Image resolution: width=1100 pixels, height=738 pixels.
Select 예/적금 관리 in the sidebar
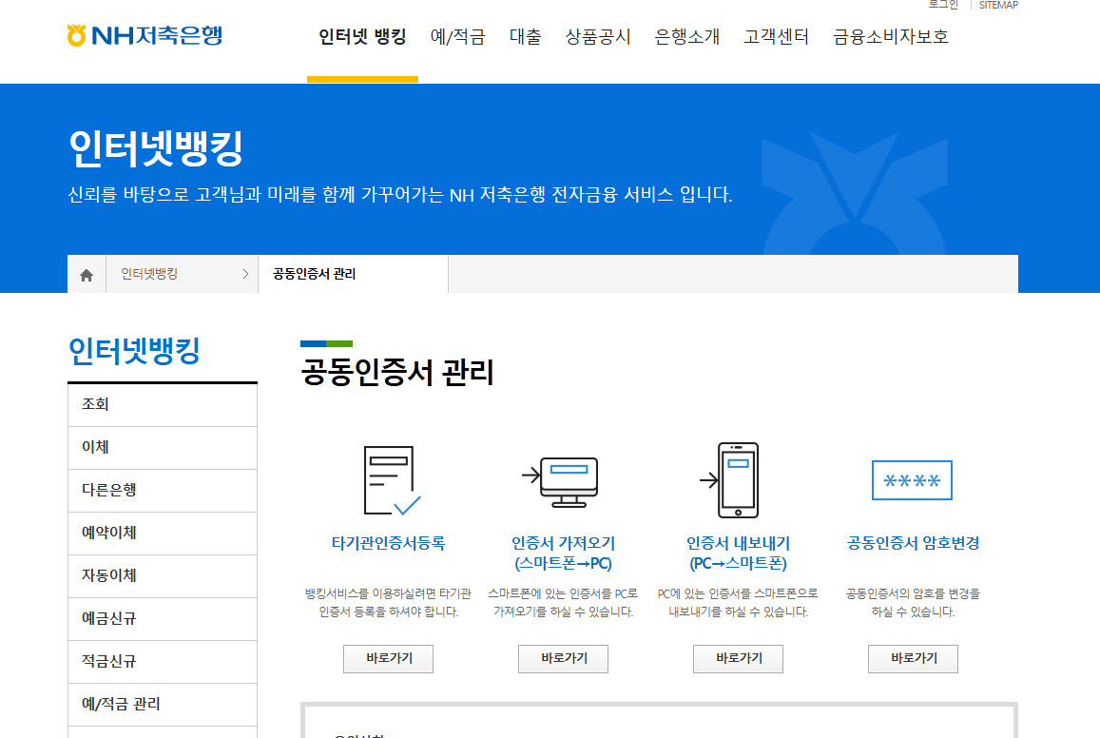pos(163,705)
